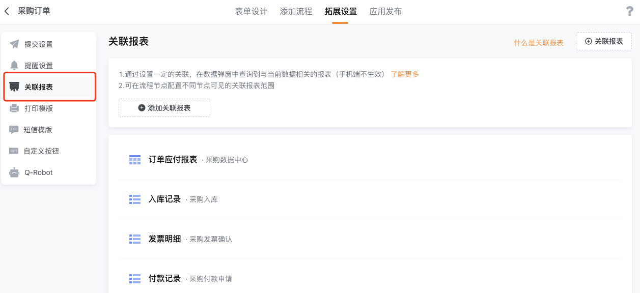
Task: Open the 应用发布 tab
Action: [385, 11]
